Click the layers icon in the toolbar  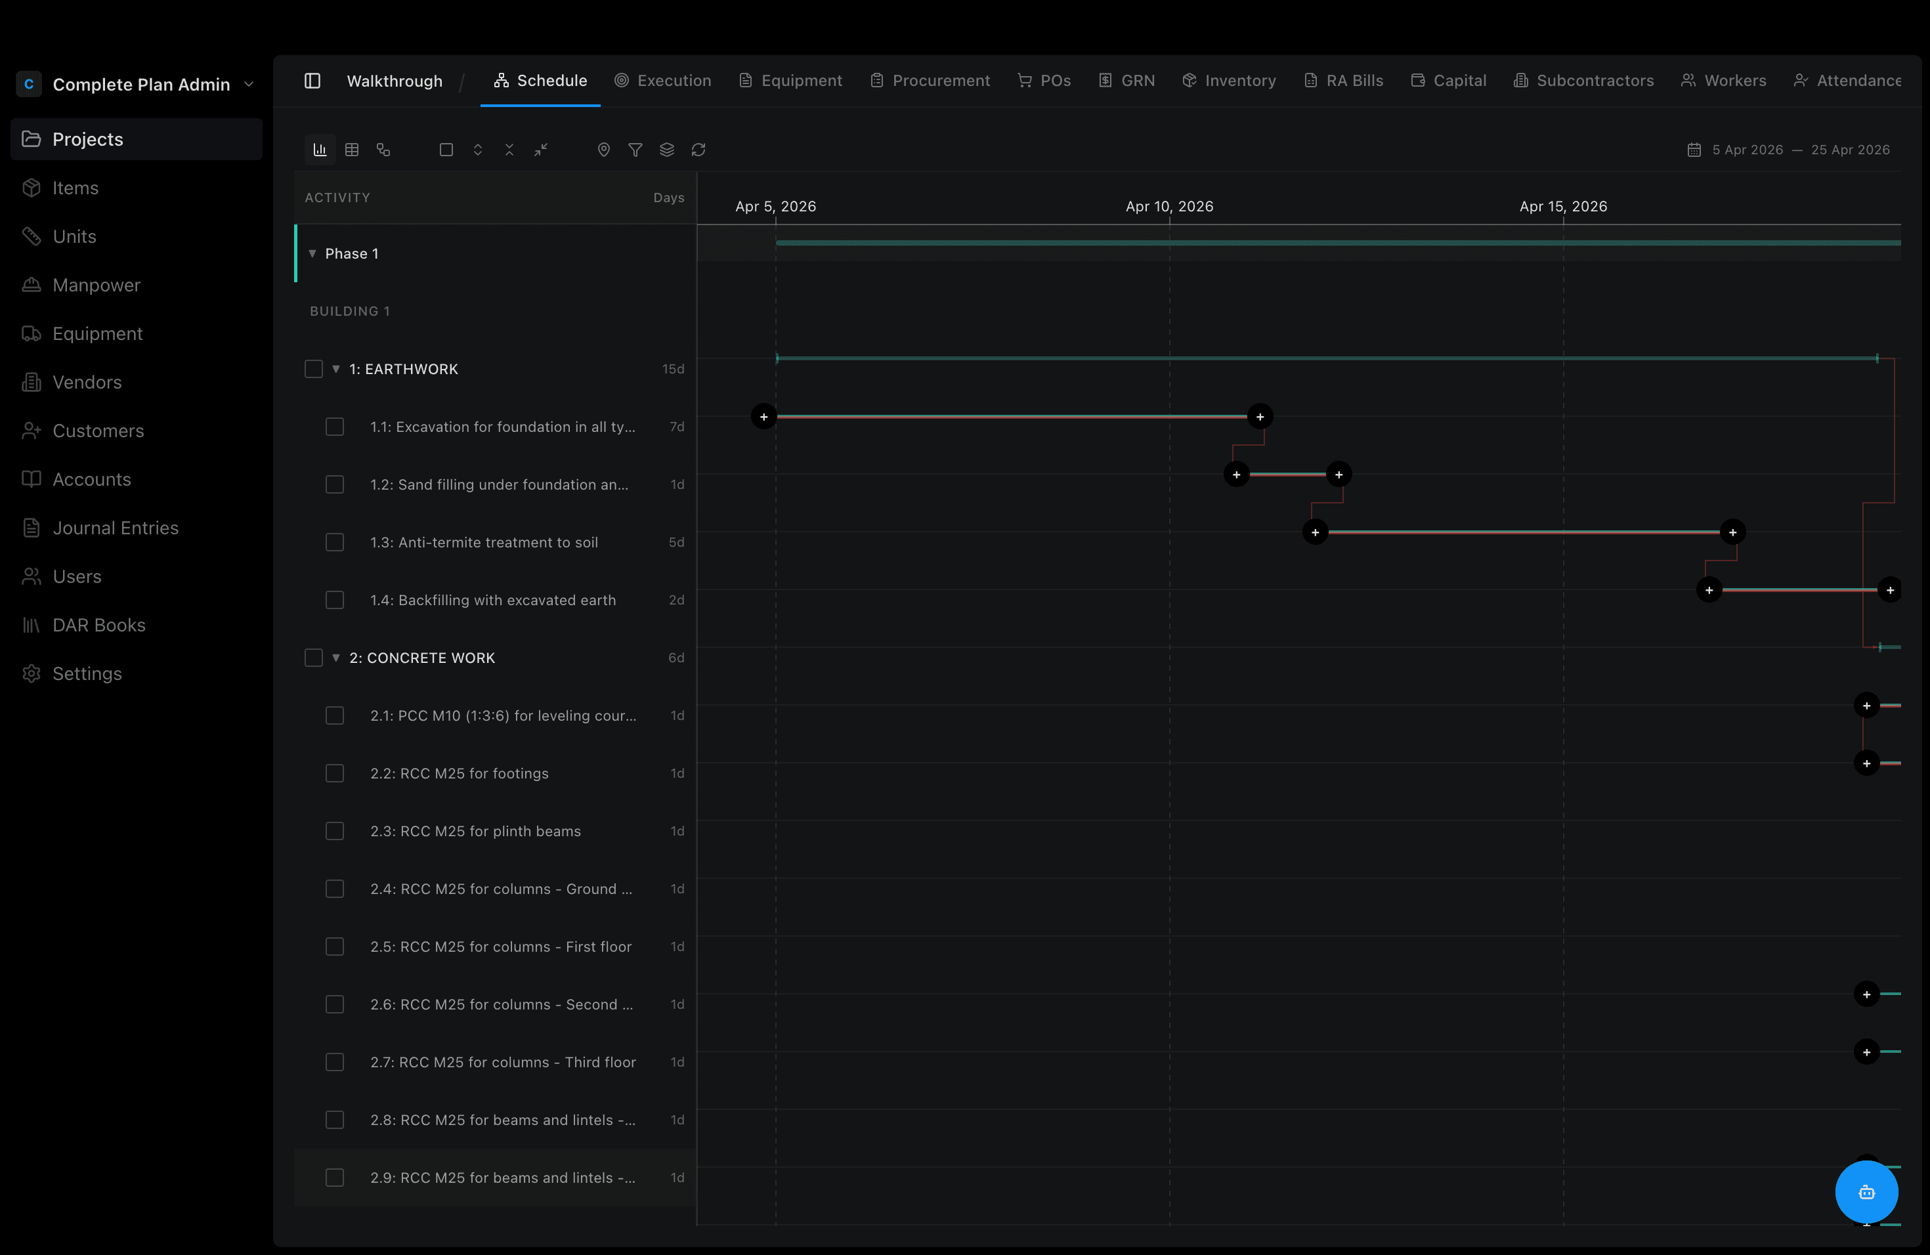[668, 150]
